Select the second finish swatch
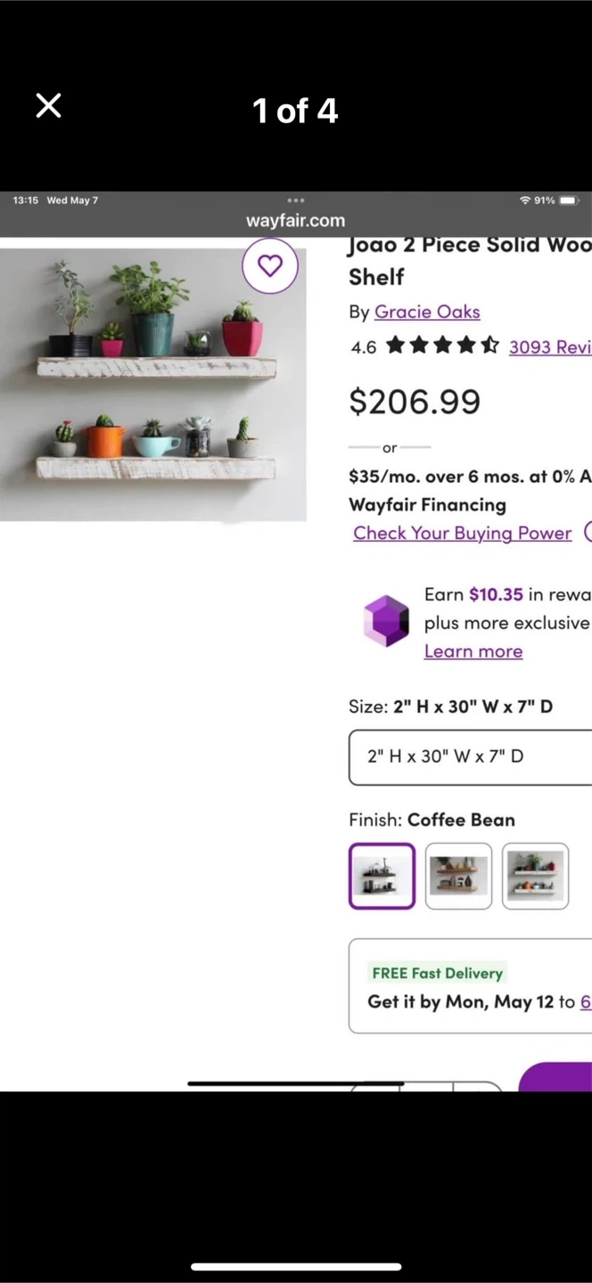 [458, 876]
